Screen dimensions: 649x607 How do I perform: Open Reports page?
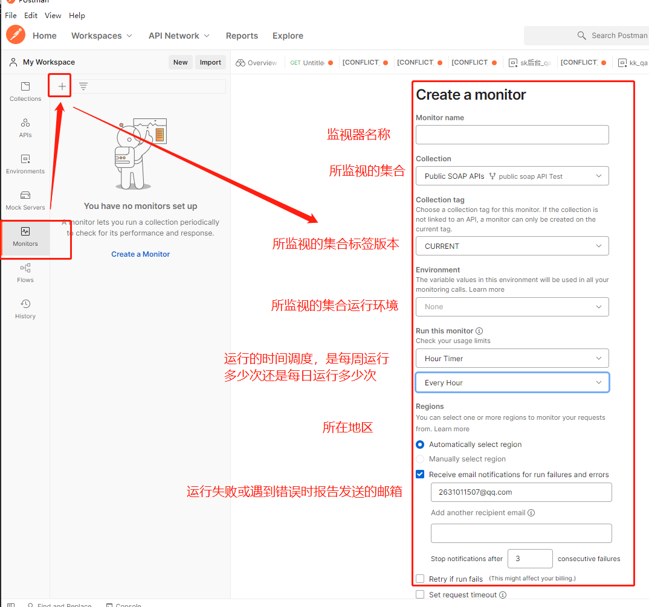(242, 36)
